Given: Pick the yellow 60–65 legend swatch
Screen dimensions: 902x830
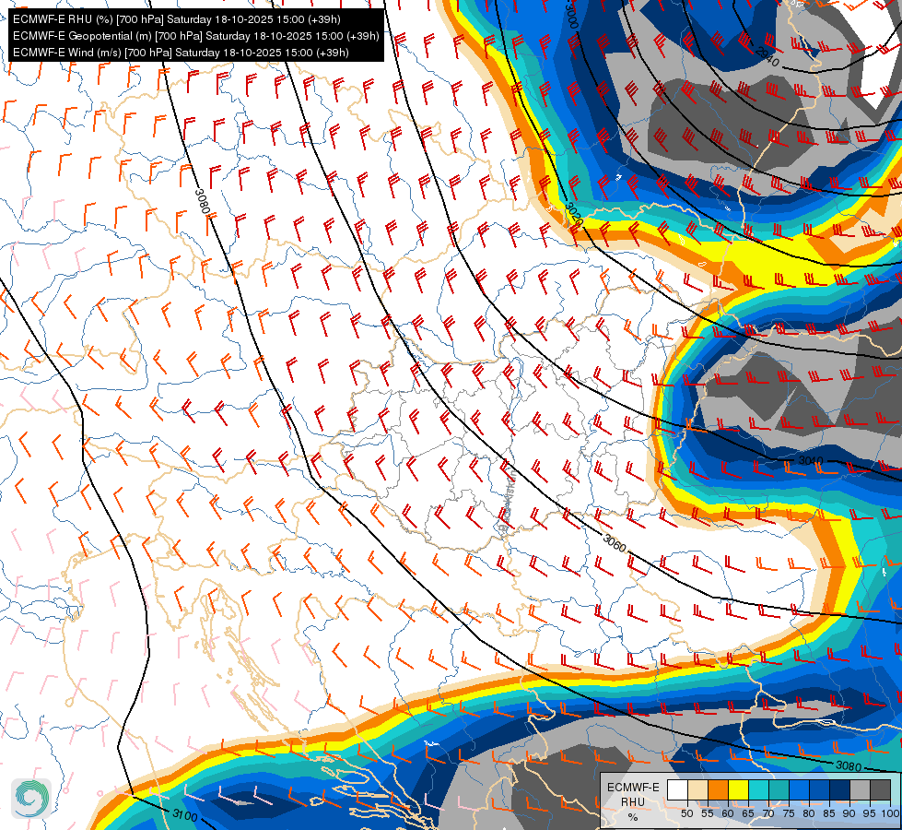Looking at the screenshot, I should 739,789.
